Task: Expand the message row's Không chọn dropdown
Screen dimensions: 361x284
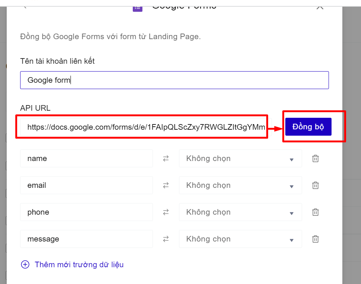Action: point(240,239)
